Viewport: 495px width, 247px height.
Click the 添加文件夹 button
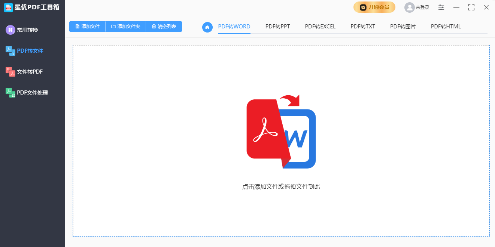[x=125, y=26]
